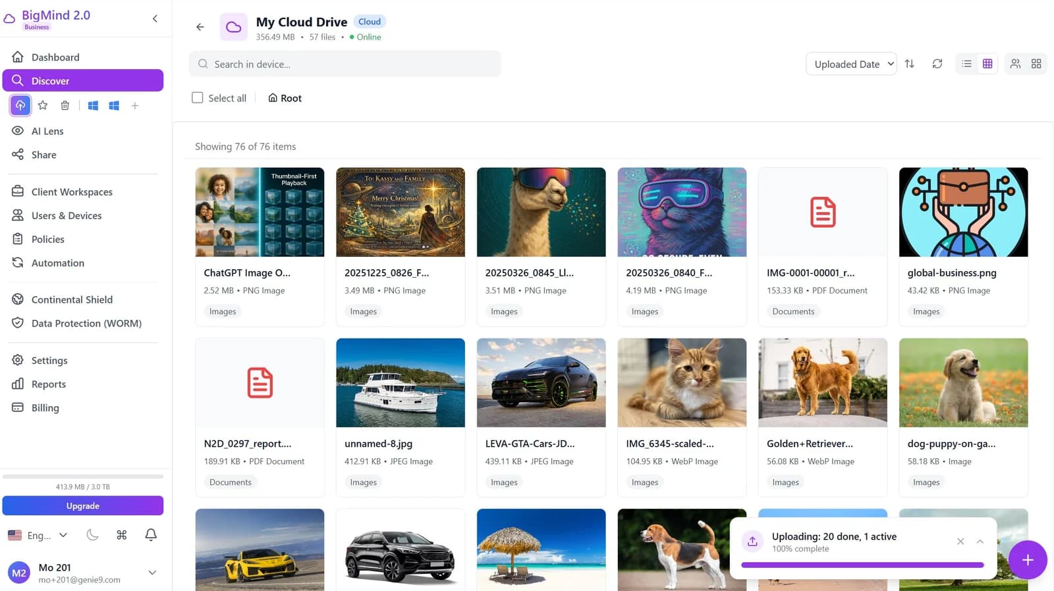Refresh the file list
1054x591 pixels.
coord(937,64)
